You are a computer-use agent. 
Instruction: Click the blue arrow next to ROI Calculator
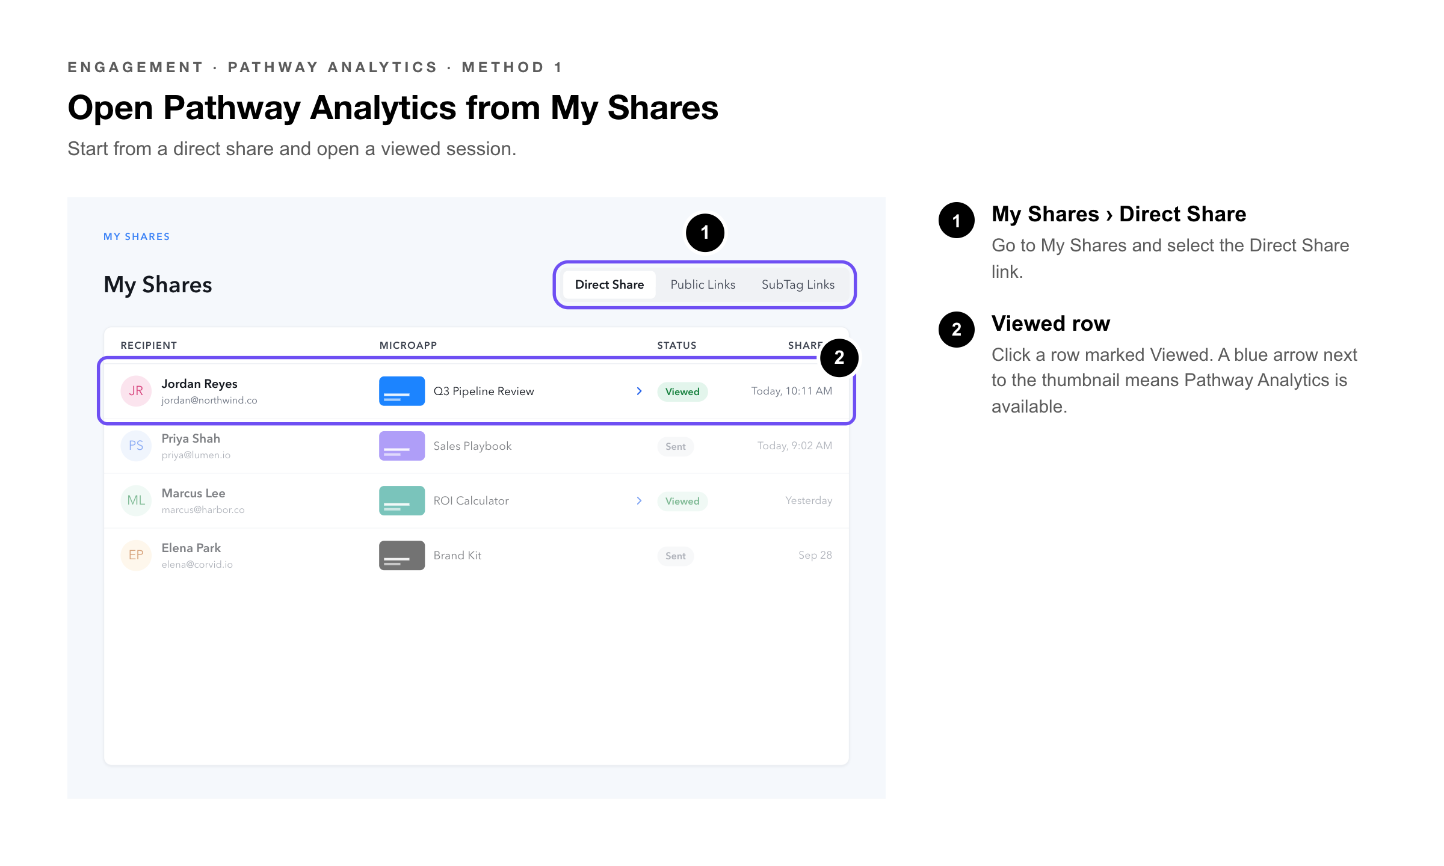pyautogui.click(x=639, y=500)
